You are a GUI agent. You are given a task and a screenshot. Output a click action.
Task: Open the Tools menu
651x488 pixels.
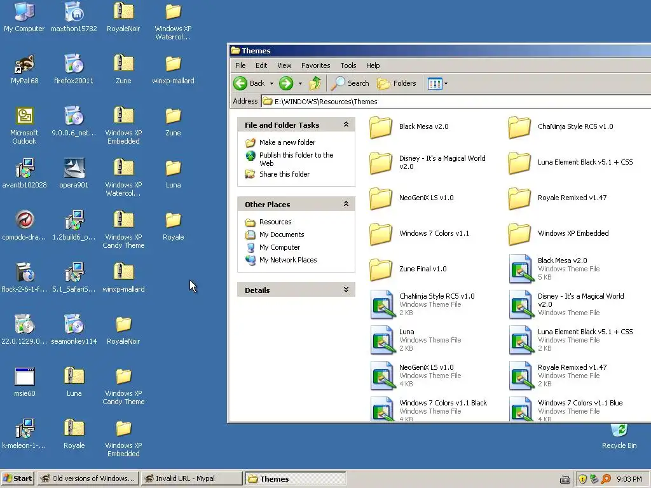pyautogui.click(x=348, y=65)
